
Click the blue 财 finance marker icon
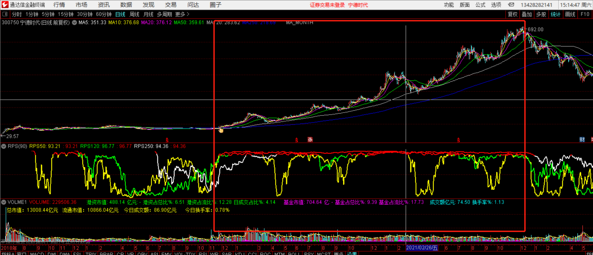(582, 140)
